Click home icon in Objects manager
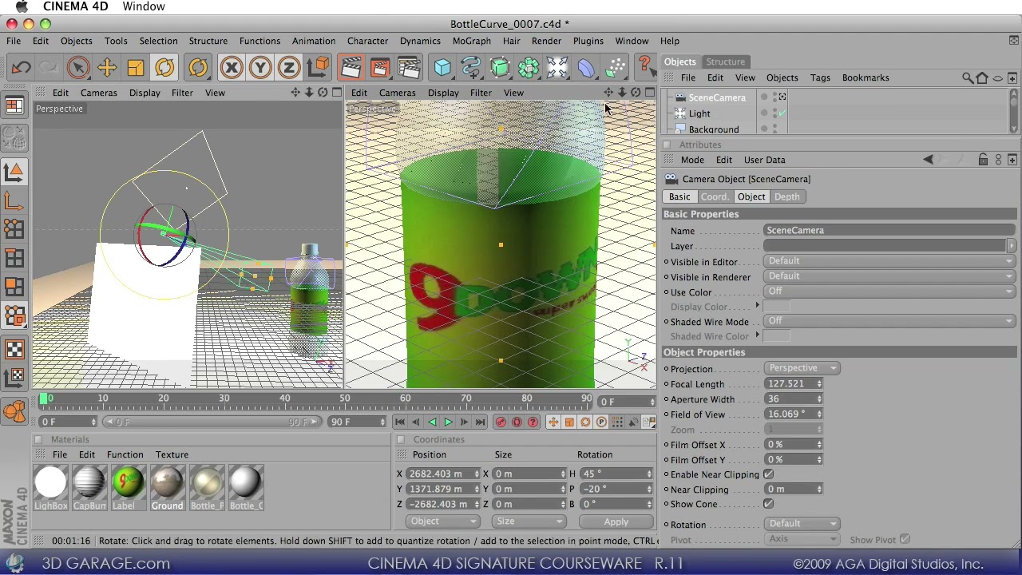Viewport: 1022px width, 575px height. (x=983, y=77)
